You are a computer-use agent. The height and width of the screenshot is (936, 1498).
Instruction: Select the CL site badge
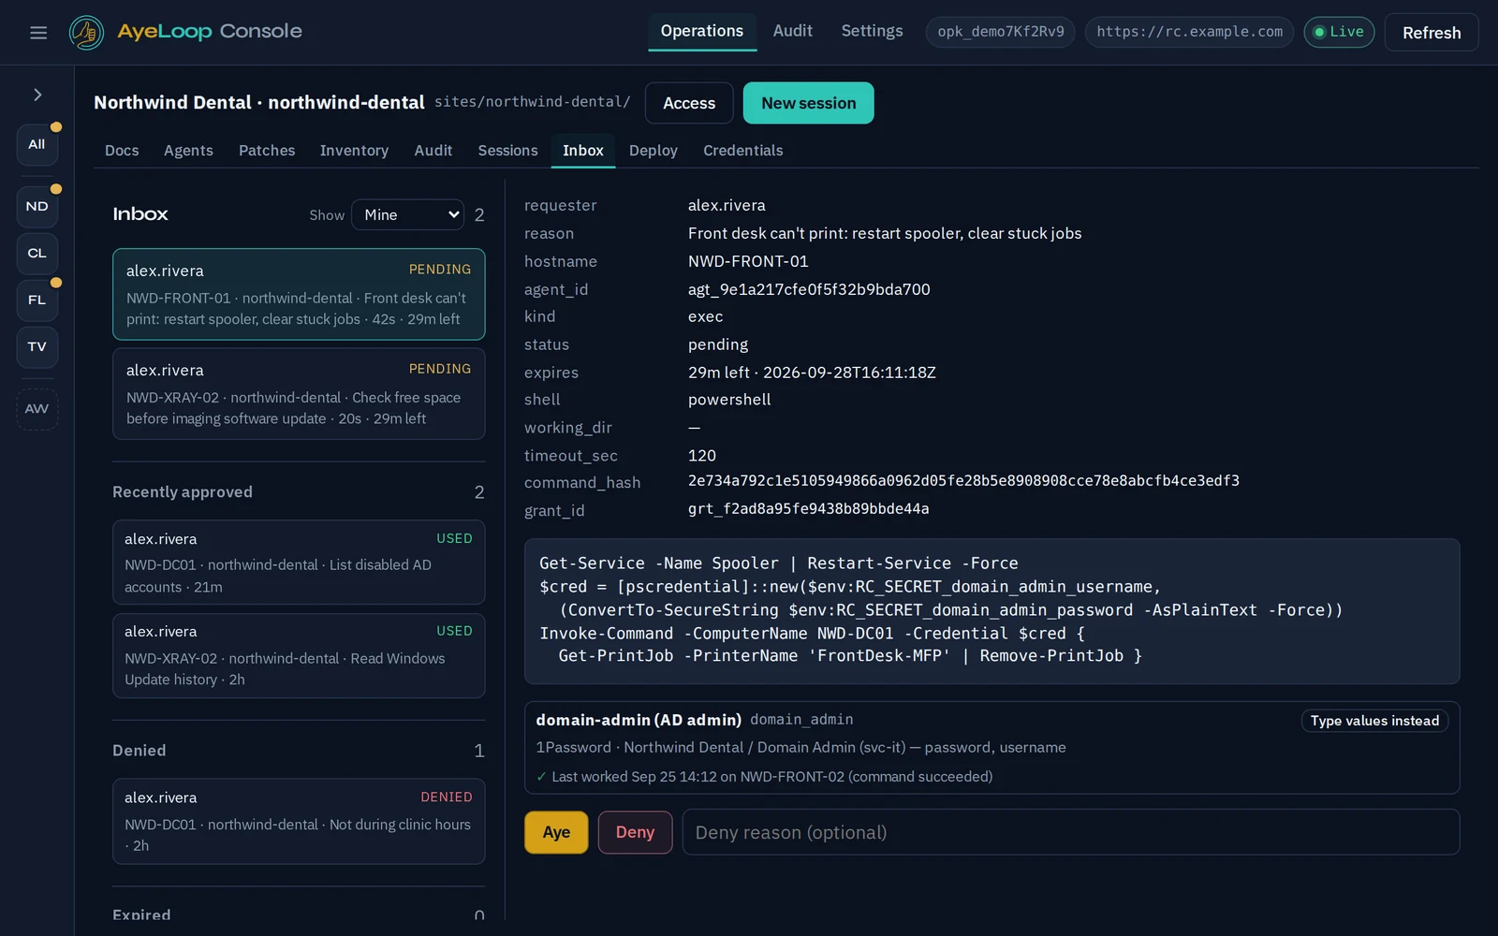coord(37,254)
